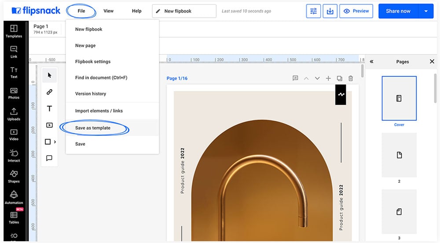This screenshot has height=243, width=440.
Task: Delete page using trash icon
Action: [351, 78]
